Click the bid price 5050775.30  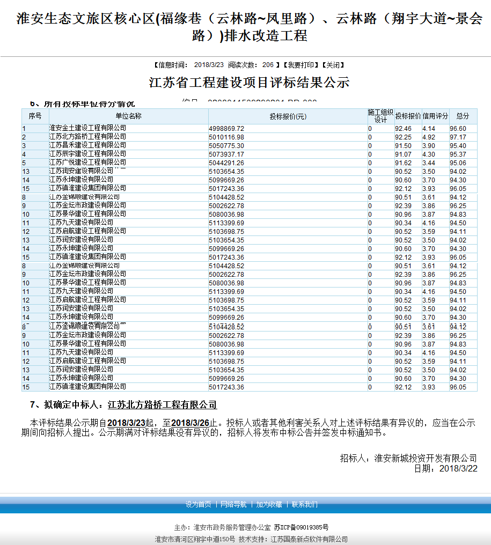click(x=226, y=146)
